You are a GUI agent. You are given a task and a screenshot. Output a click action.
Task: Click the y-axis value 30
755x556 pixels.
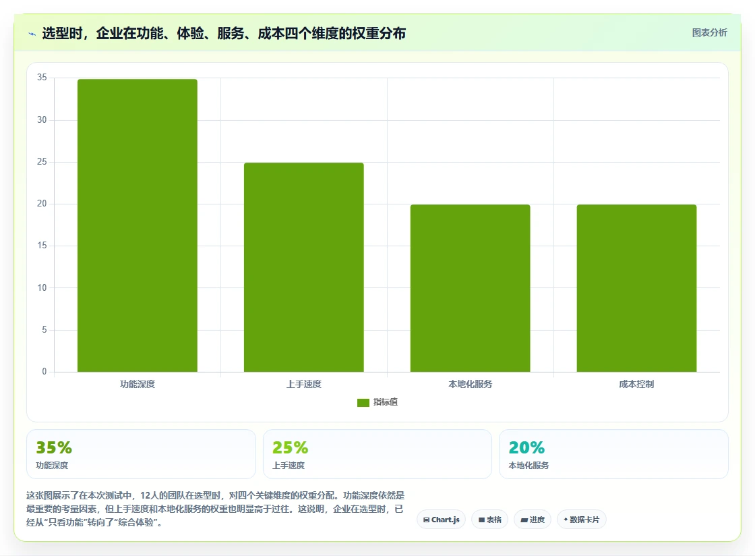coord(42,120)
